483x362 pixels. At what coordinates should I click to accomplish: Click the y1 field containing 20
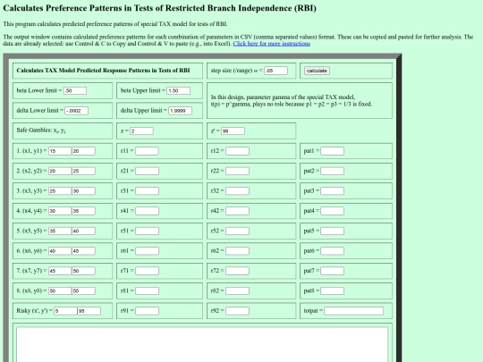coord(83,151)
